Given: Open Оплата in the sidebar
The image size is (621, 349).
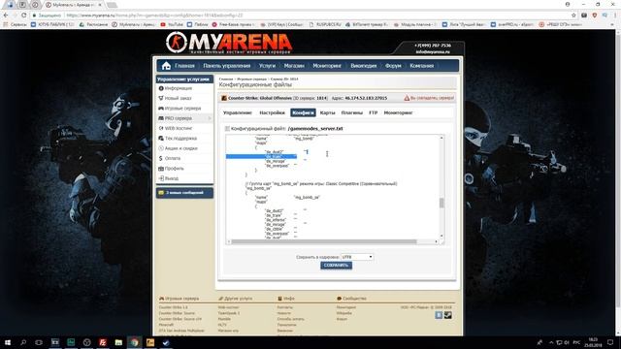Looking at the screenshot, I should point(173,158).
